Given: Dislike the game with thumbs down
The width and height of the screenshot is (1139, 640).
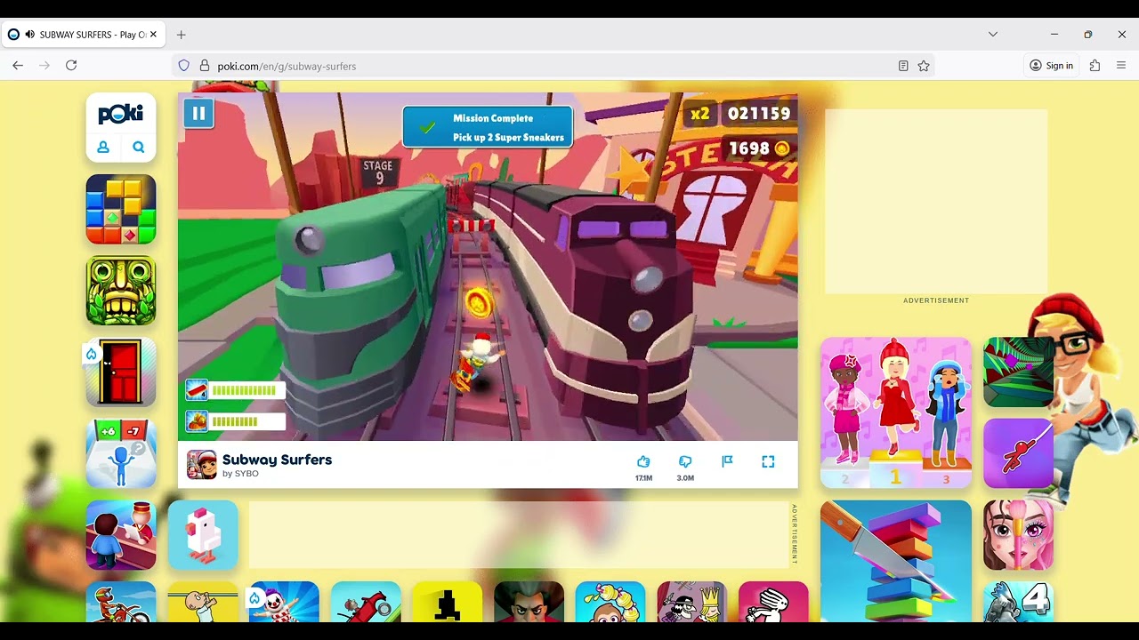Looking at the screenshot, I should point(685,462).
